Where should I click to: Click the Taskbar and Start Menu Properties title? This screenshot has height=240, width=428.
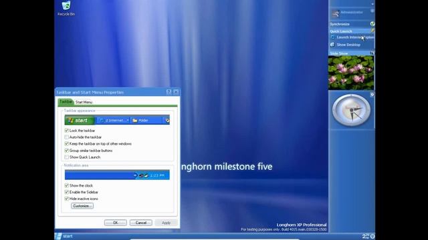pos(90,92)
